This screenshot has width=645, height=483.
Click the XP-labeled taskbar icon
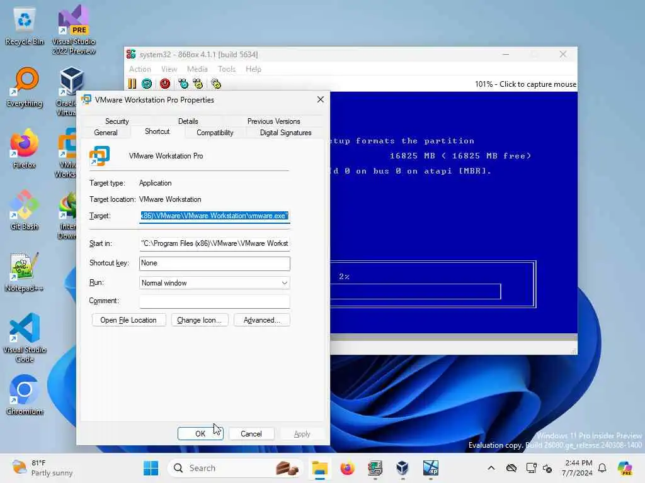click(x=431, y=468)
